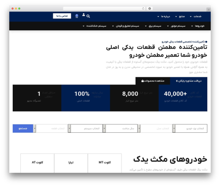Select the کلوت MT vehicle card

tap(105, 163)
